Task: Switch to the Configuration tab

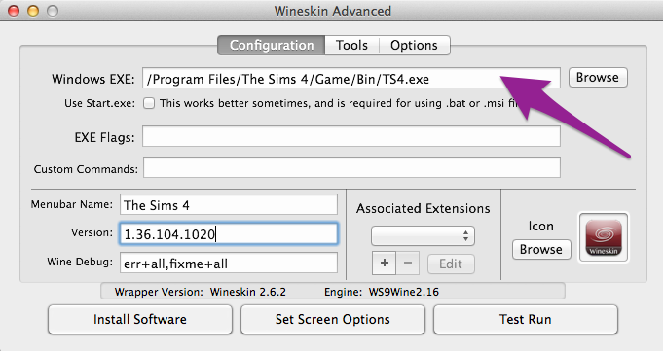Action: tap(272, 46)
